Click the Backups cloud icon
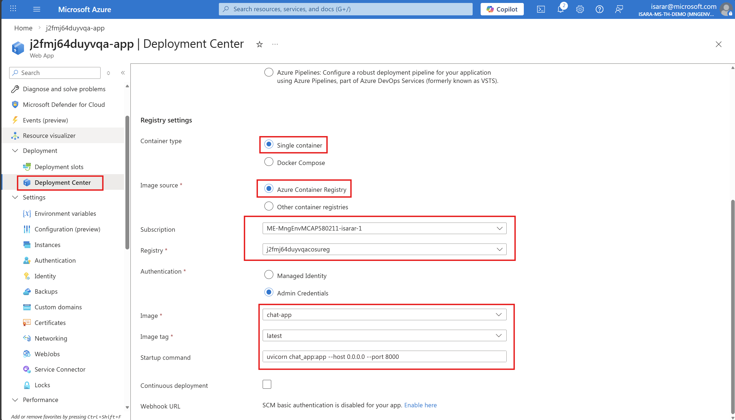The image size is (735, 420). coord(27,292)
